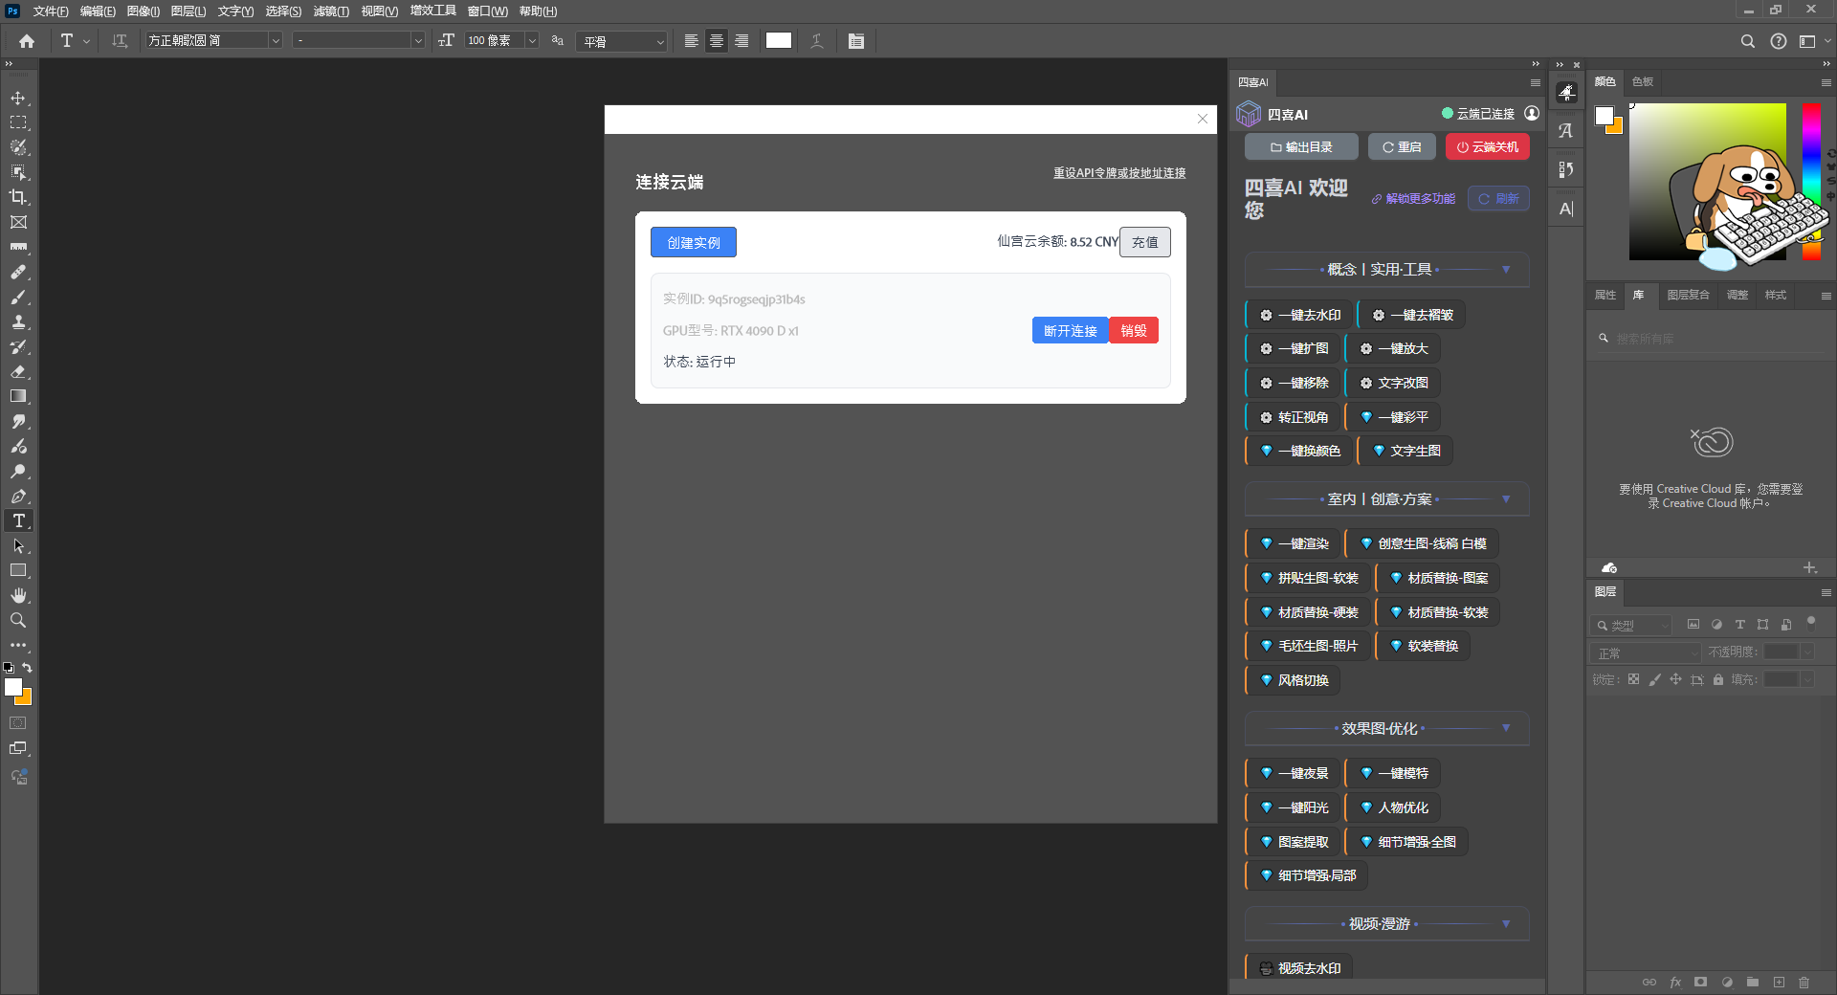Collapse the 视频·漫游 section
The width and height of the screenshot is (1837, 995).
[x=1505, y=924]
